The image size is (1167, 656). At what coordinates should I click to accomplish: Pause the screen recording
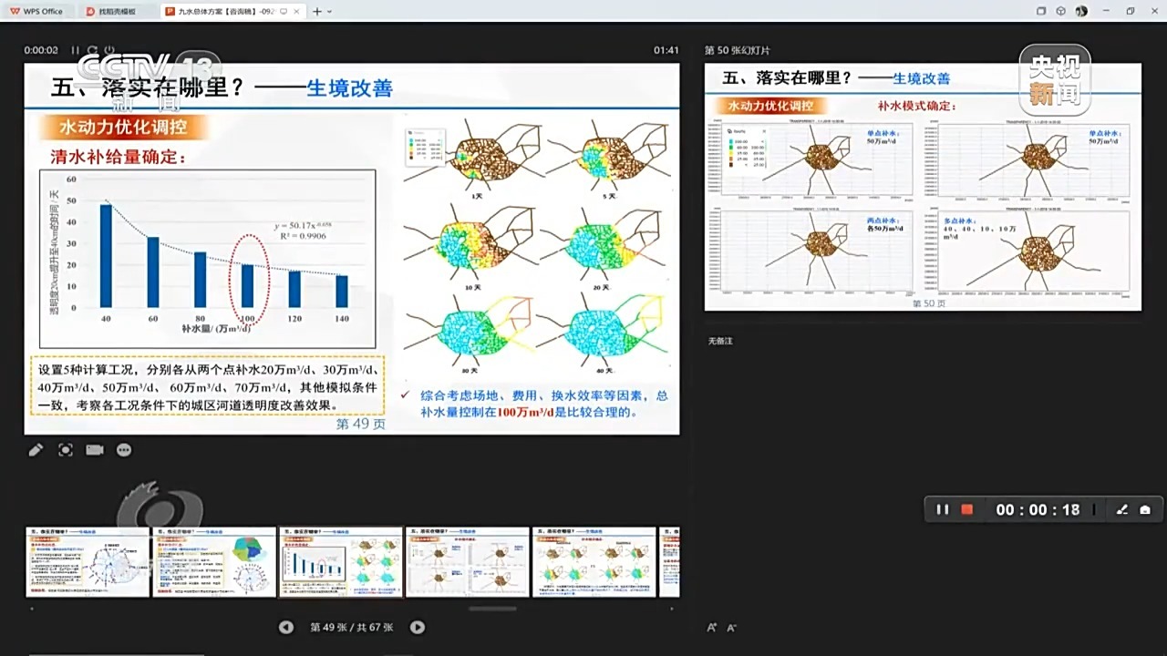pos(943,510)
